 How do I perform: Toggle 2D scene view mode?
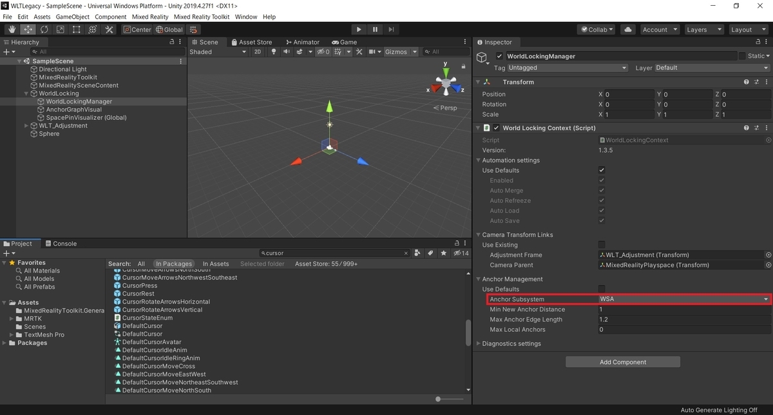pos(257,52)
